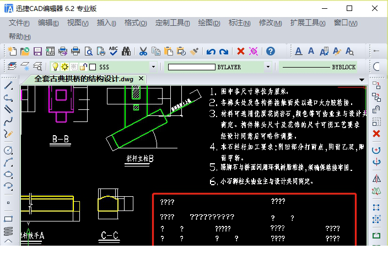Image resolution: width=388 pixels, height=255 pixels.
Task: Open the 格式(O) menu
Action: [136, 23]
